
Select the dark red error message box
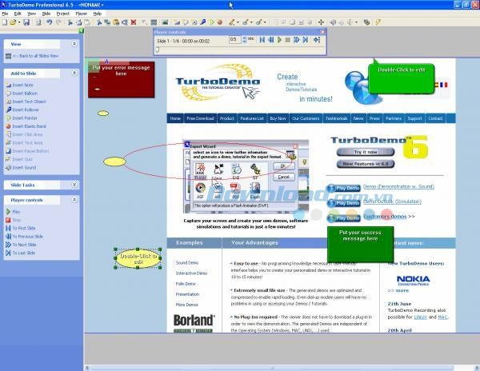pyautogui.click(x=122, y=80)
